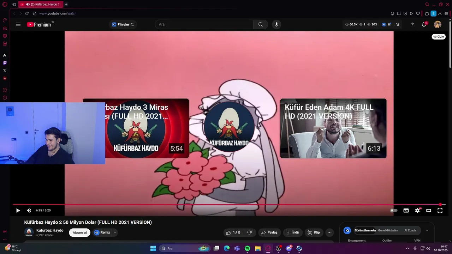The width and height of the screenshot is (452, 254).
Task: Expand the Remix dropdown arrow
Action: [114, 232]
